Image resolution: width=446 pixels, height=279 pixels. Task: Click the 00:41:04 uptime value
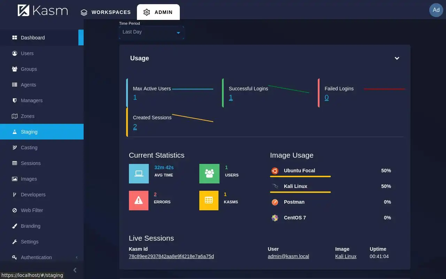(x=379, y=256)
